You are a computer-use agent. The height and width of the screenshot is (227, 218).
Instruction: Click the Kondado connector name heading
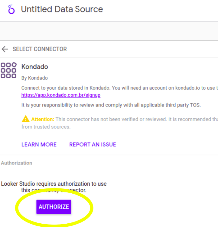pos(35,67)
